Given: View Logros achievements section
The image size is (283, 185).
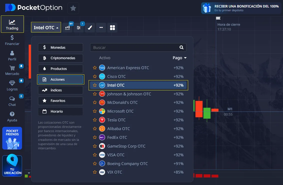Looking at the screenshot, I should tap(12, 86).
